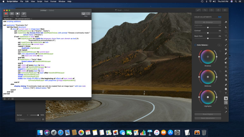Click the Spotlight search icon in menu bar
The width and height of the screenshot is (244, 137).
point(236,1)
